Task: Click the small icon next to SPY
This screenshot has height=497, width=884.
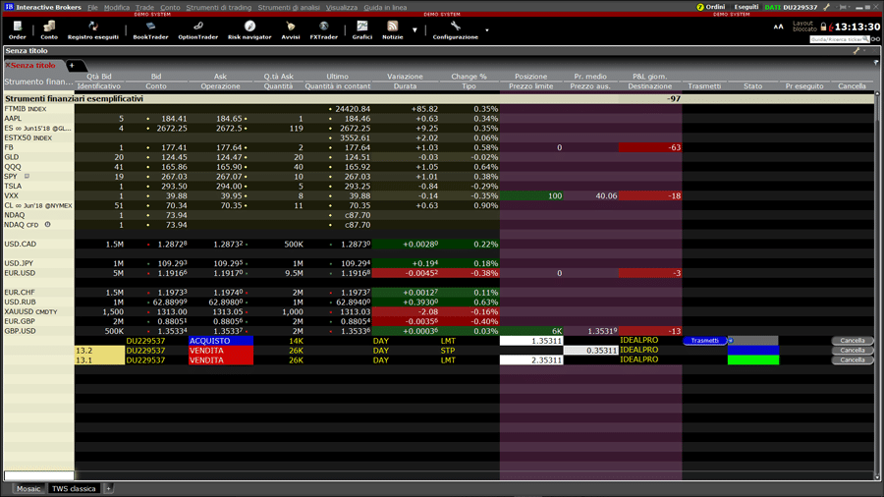Action: (27, 177)
